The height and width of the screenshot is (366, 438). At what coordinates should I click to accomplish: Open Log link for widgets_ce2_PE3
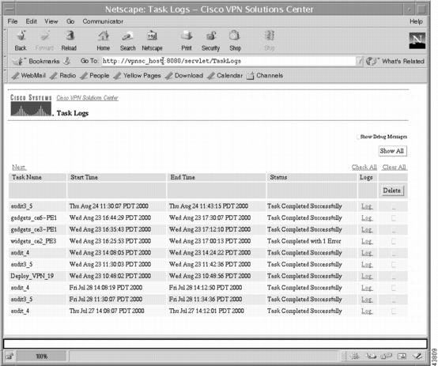[x=367, y=241]
